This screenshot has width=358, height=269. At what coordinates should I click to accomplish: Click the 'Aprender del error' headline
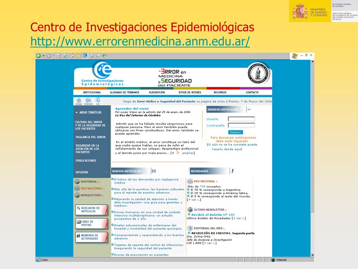pos(132,109)
